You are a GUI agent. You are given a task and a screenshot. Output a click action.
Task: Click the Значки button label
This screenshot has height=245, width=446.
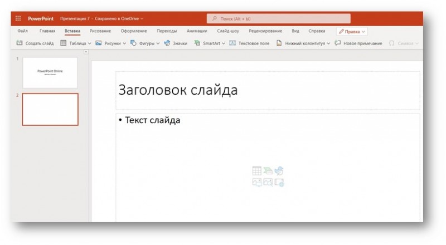(180, 43)
